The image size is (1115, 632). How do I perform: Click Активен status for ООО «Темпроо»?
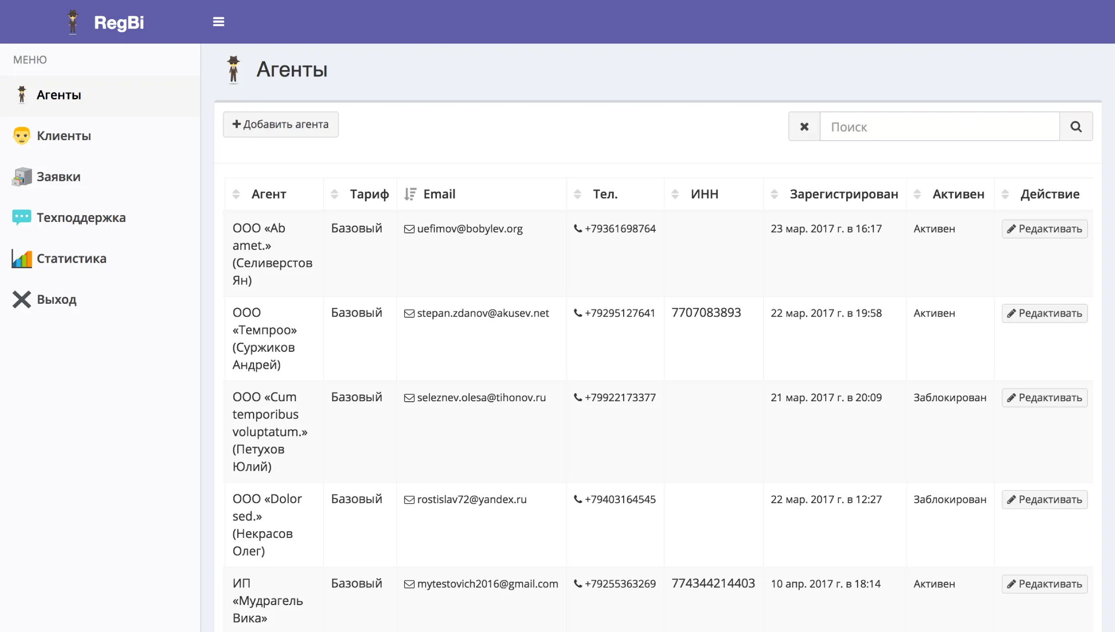pos(934,313)
